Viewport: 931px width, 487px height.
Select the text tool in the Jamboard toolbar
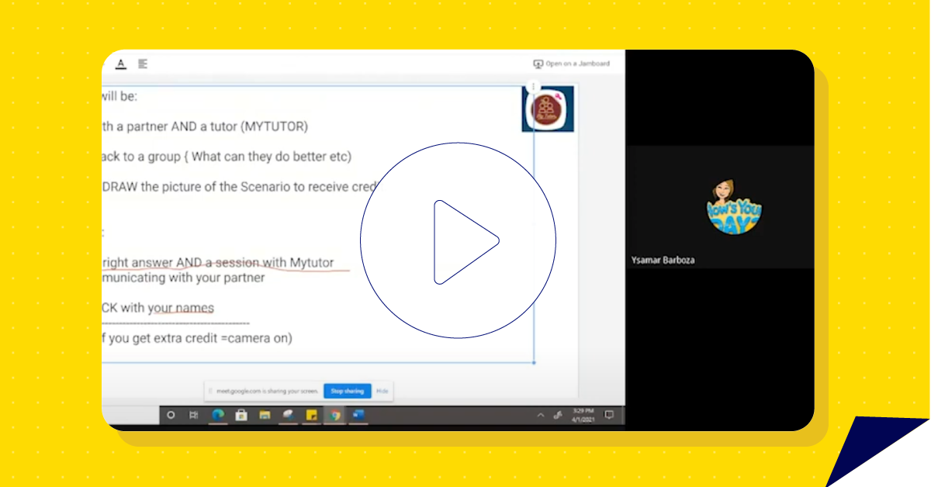tap(121, 64)
